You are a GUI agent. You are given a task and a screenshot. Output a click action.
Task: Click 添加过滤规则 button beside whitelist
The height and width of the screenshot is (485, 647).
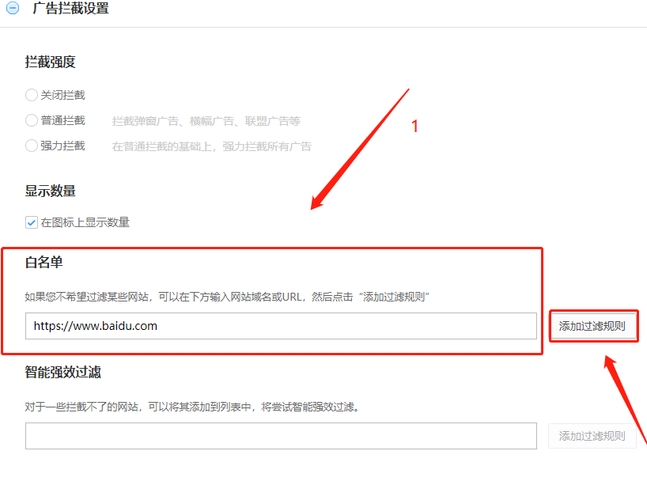coord(592,326)
